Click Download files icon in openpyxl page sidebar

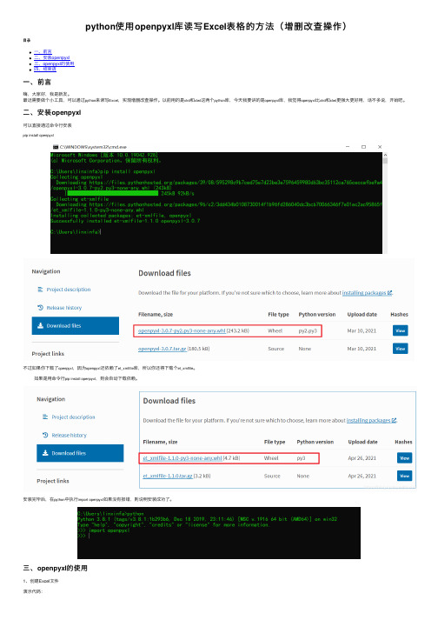coord(40,326)
